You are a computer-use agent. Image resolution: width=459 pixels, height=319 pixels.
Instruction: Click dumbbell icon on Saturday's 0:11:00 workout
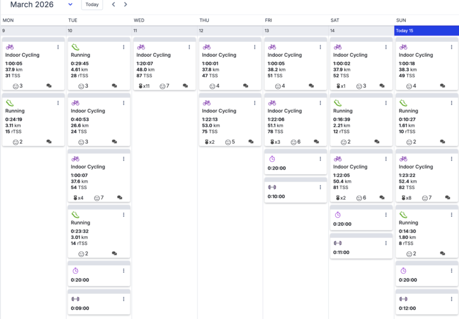click(x=338, y=243)
